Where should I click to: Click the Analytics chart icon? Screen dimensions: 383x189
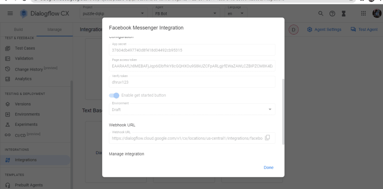(7, 79)
